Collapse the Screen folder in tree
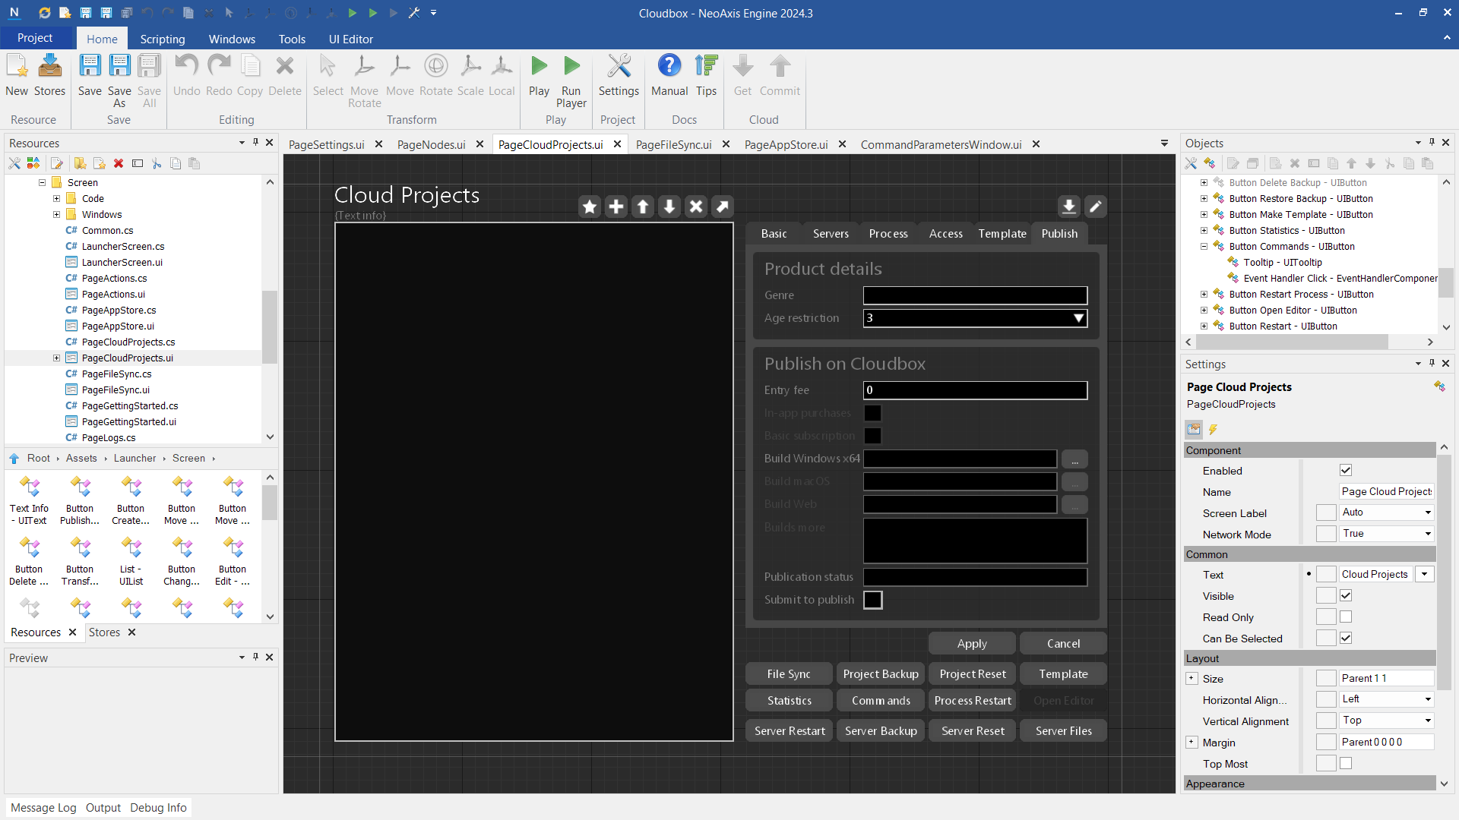The height and width of the screenshot is (820, 1459). point(43,183)
